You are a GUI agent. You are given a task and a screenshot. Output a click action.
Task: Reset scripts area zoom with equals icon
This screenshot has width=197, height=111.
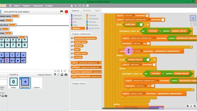[191, 106]
